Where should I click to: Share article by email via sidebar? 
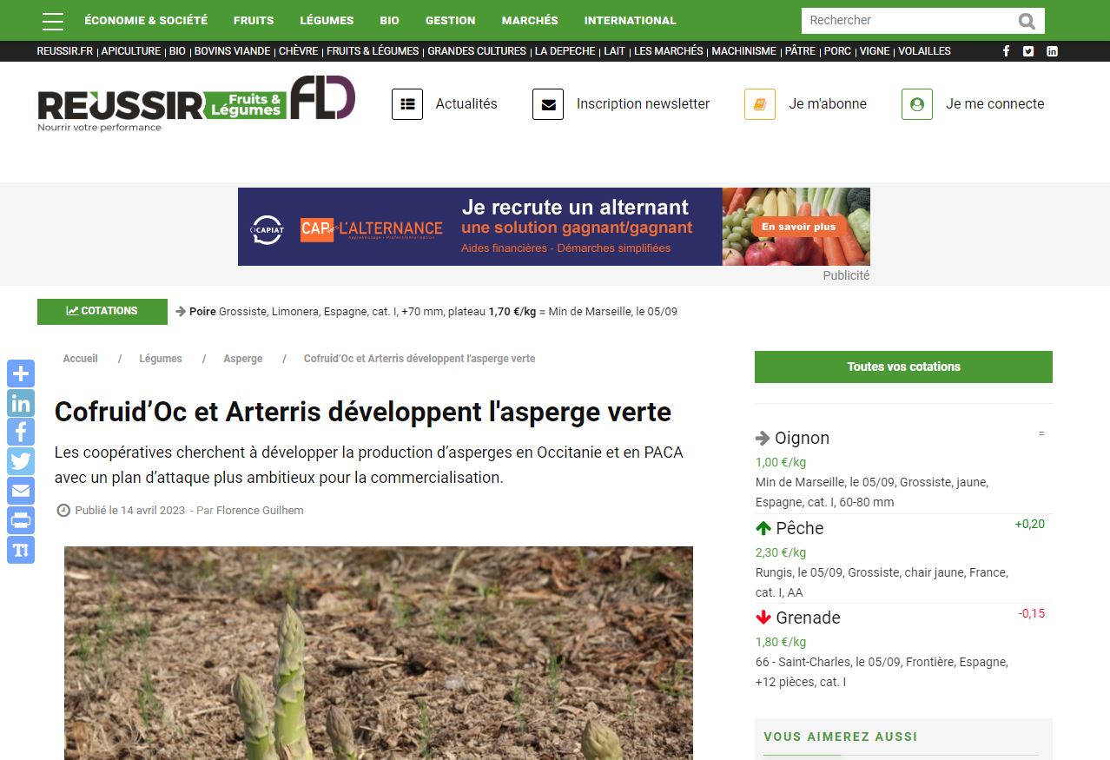click(x=21, y=491)
